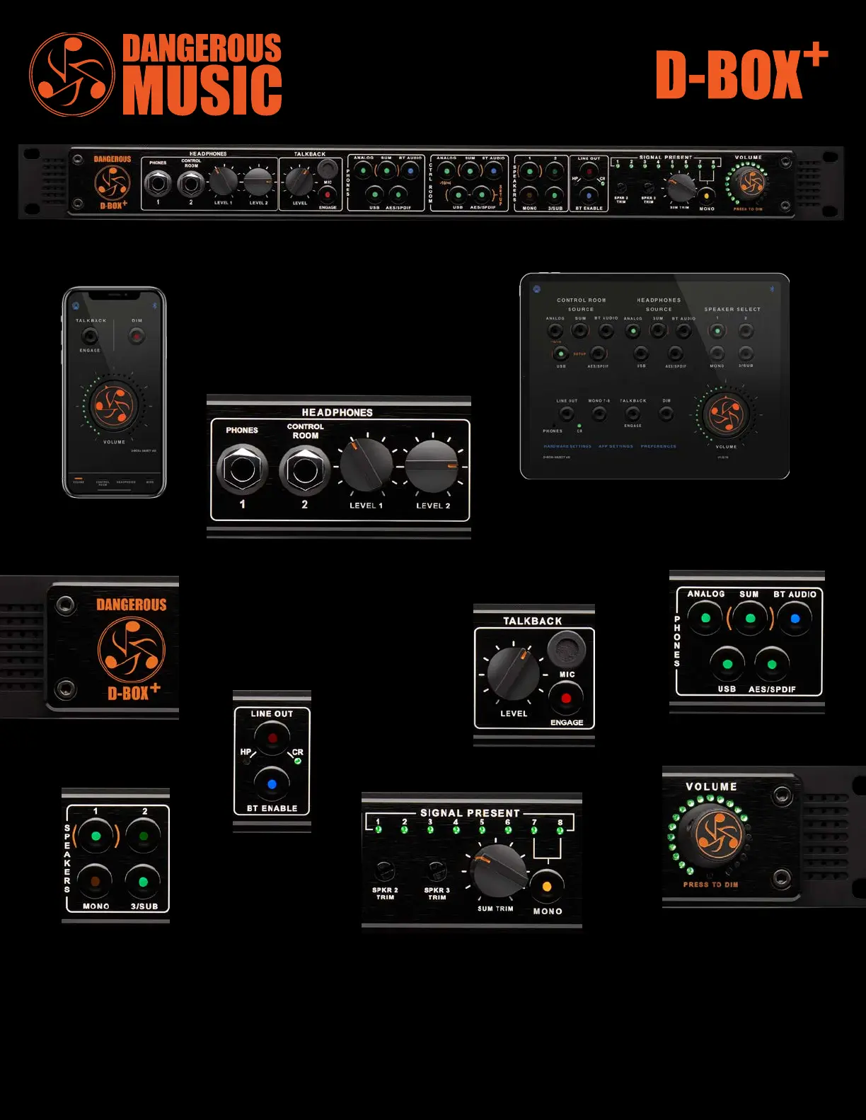Click the orange D-BOX+ title logo at top right
This screenshot has height=1120, width=866.
tap(741, 73)
